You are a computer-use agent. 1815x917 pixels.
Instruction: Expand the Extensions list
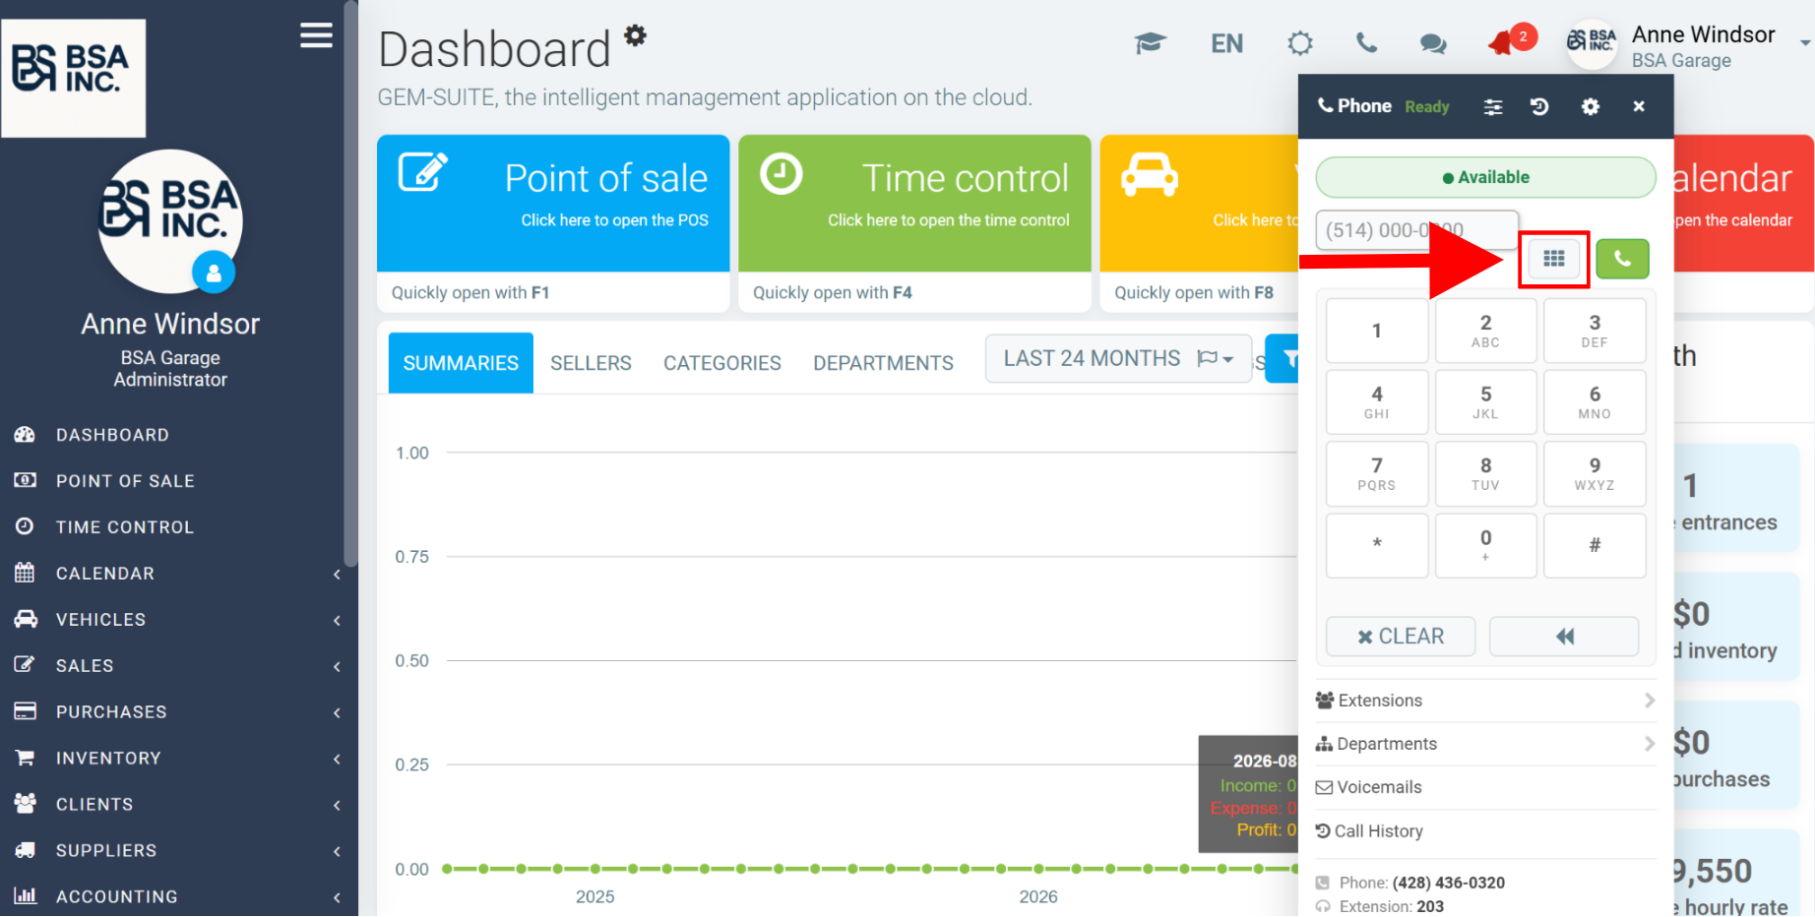click(x=1485, y=701)
